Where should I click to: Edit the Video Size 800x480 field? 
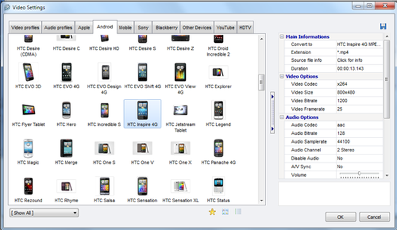[x=359, y=92]
